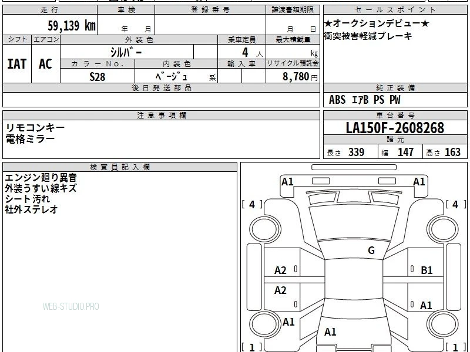
Task: Select the カラーNo. header
Action: click(98, 64)
